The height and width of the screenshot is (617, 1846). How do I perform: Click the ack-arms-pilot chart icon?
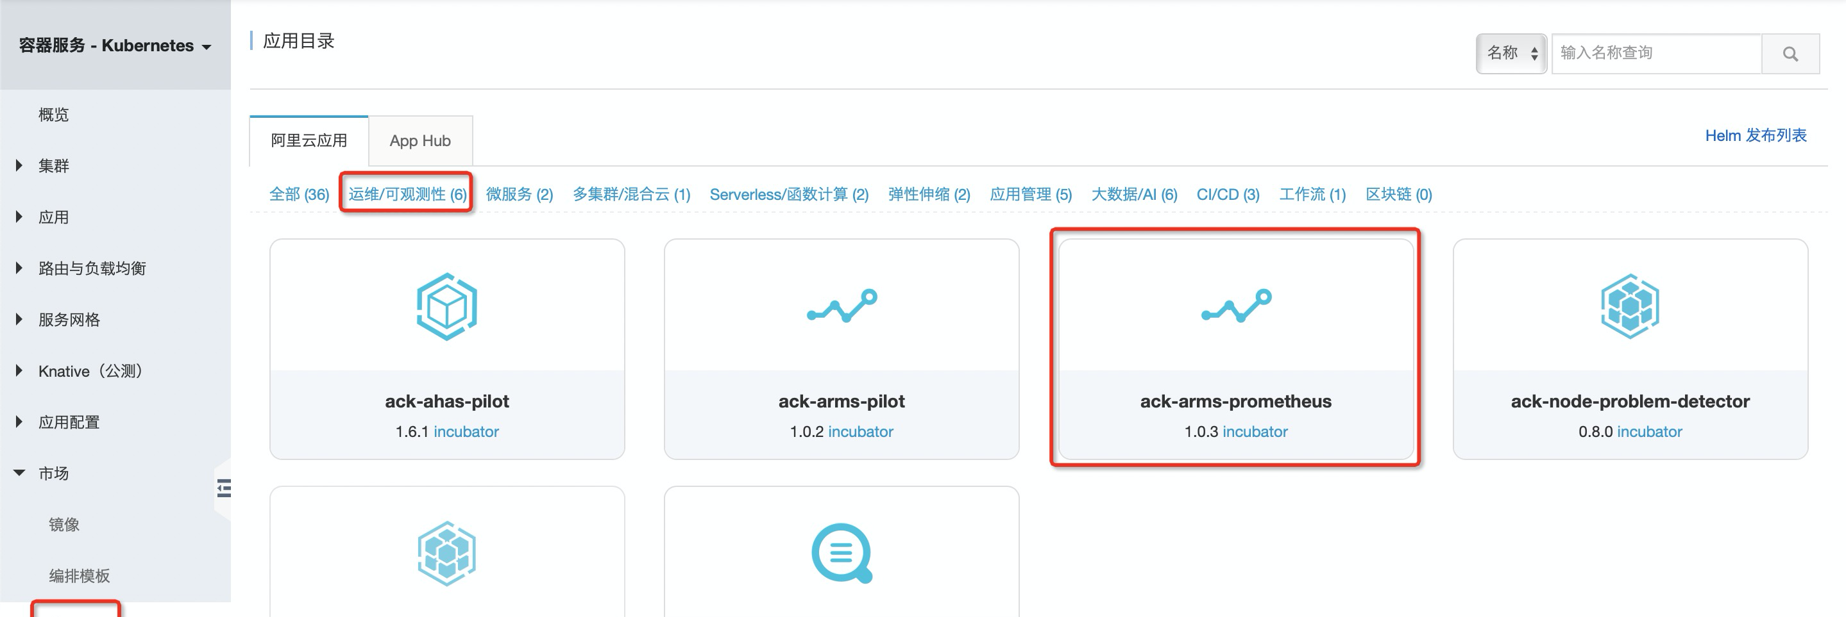pyautogui.click(x=842, y=306)
